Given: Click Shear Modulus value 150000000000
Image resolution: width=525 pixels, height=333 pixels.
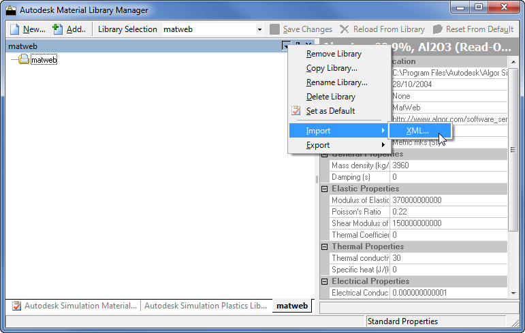Looking at the screenshot, I should (449, 223).
